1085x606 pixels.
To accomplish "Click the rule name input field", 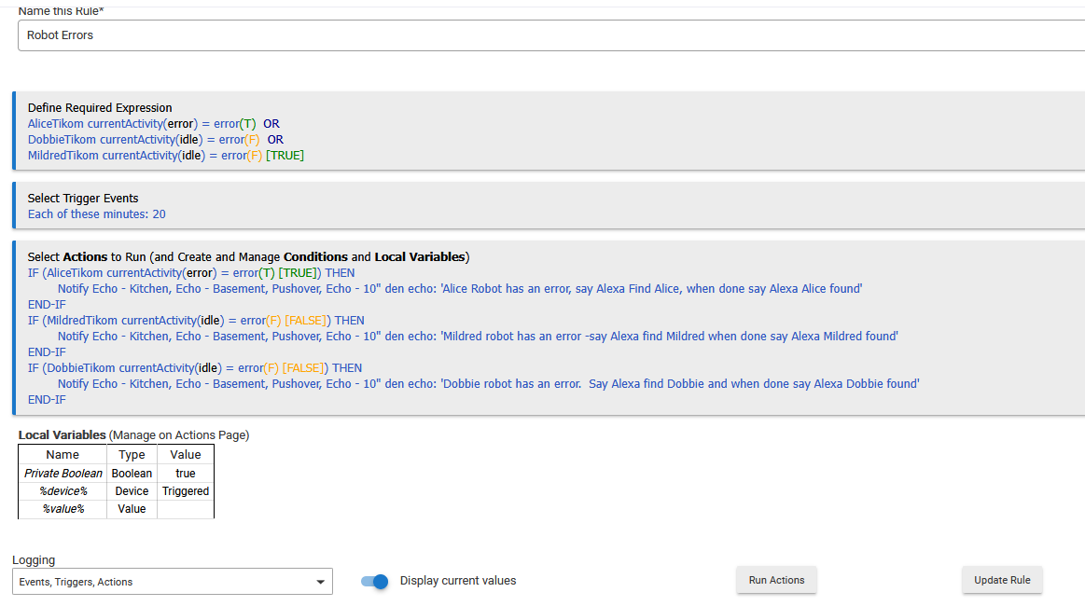I will tap(550, 35).
